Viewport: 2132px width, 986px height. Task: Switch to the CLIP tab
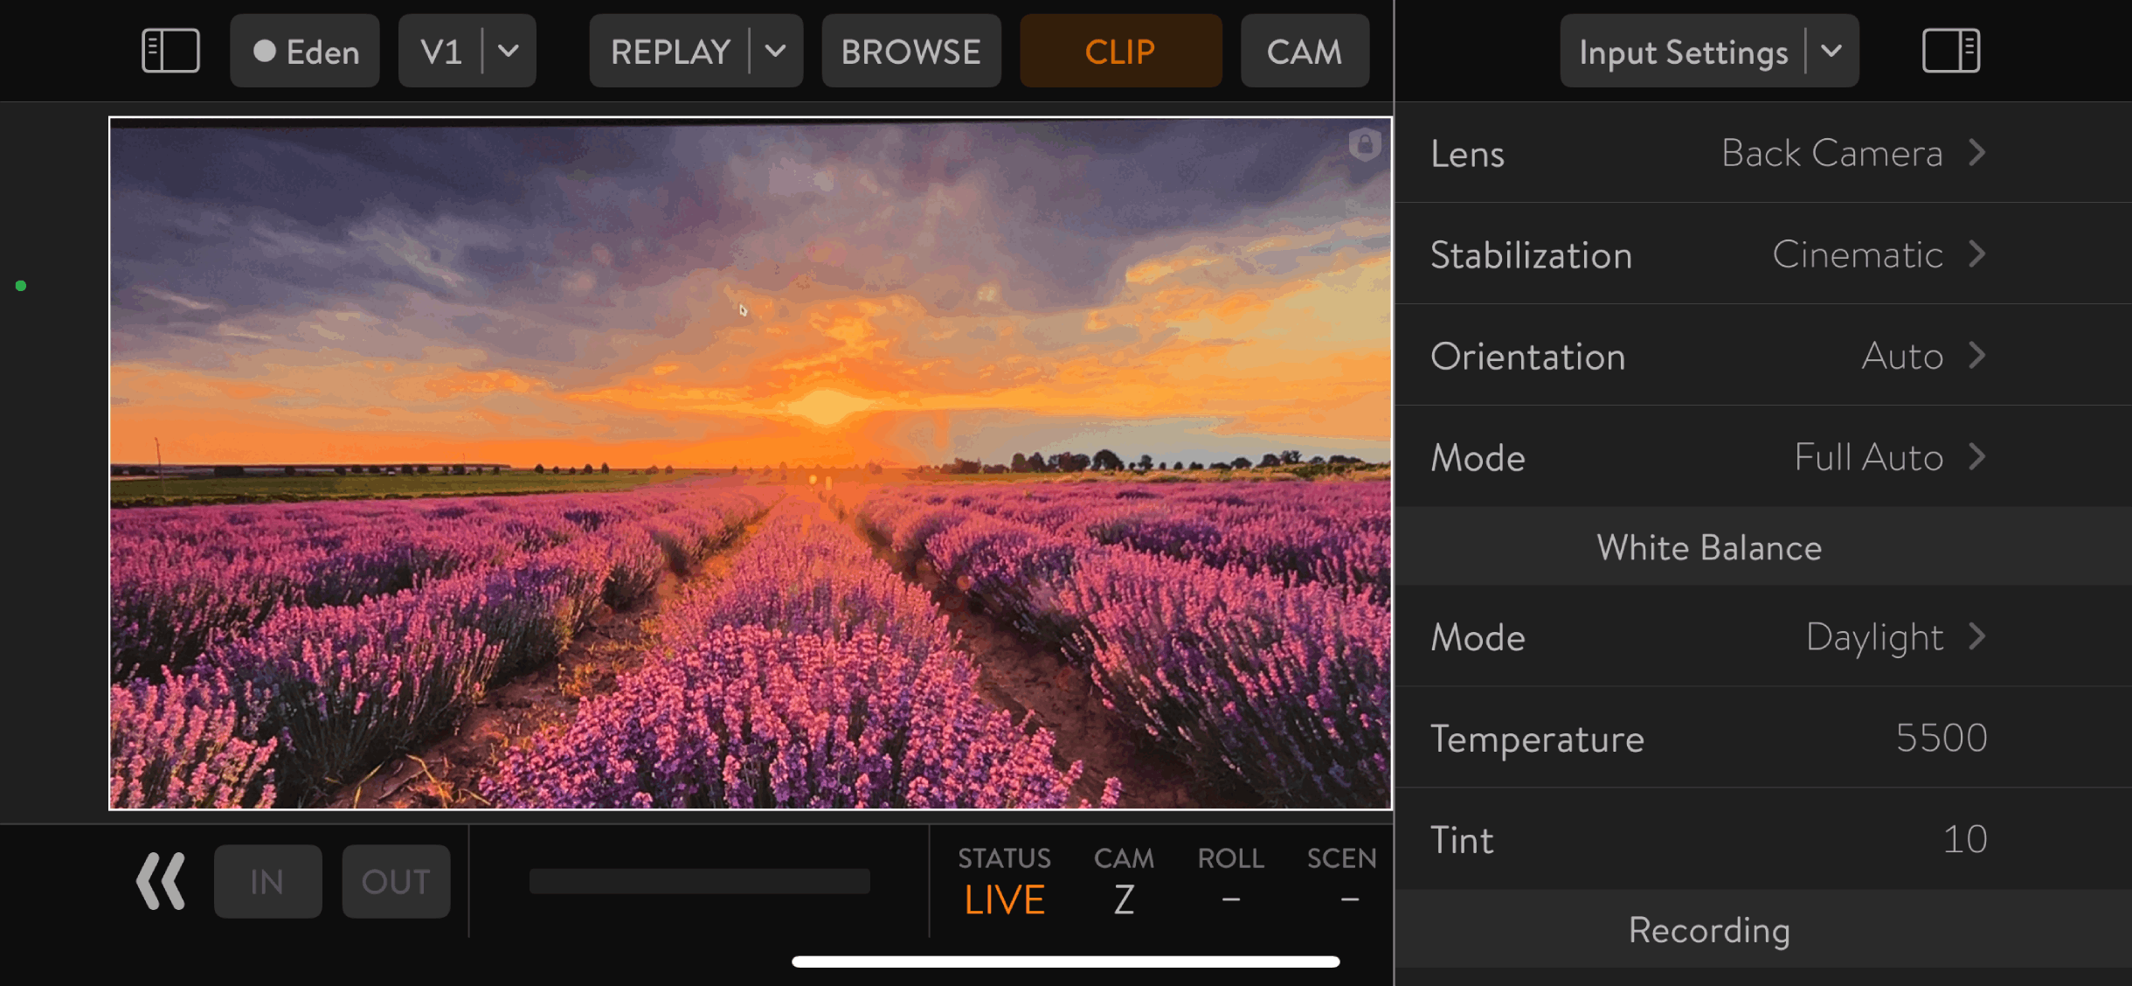click(x=1120, y=51)
